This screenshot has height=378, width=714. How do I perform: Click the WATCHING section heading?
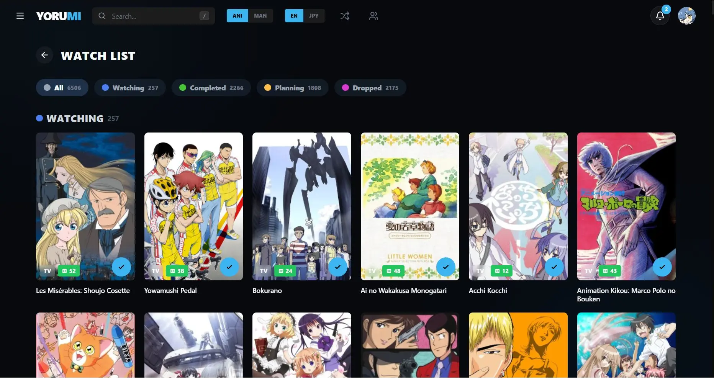[x=75, y=119]
